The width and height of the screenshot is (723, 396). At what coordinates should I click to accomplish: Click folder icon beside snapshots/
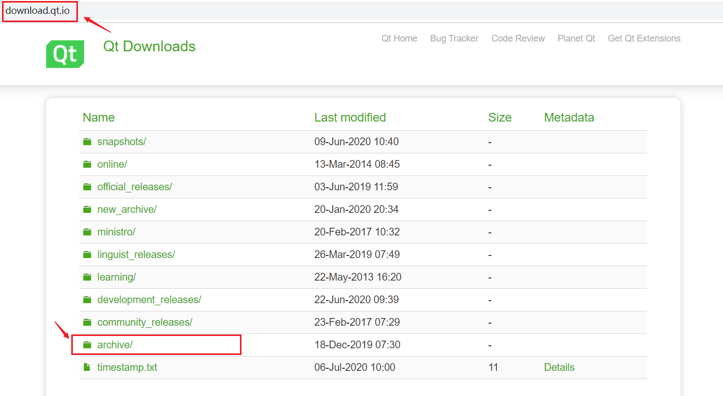(87, 142)
